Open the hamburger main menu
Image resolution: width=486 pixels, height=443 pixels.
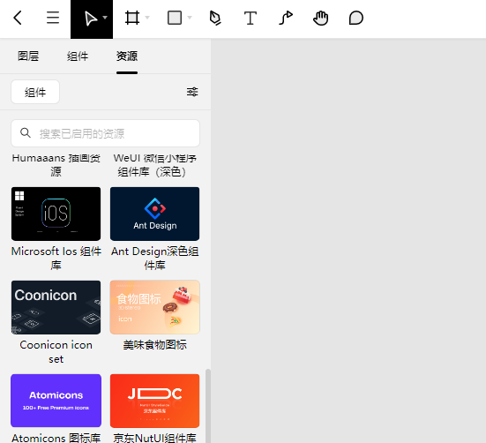point(53,18)
